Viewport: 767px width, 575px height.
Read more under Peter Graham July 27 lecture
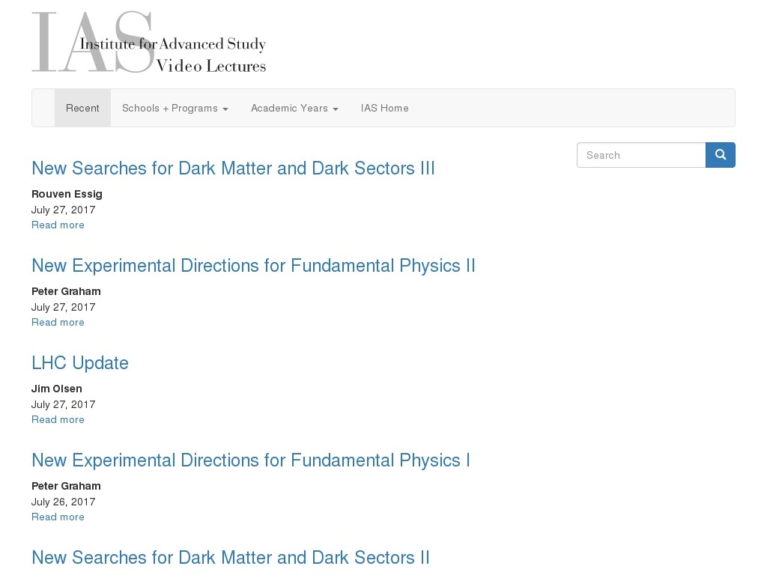(58, 322)
